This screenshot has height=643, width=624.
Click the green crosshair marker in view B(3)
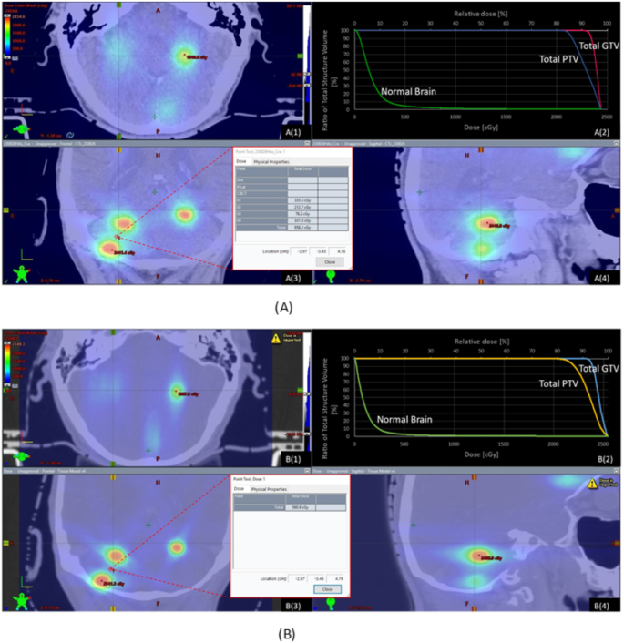tap(148, 525)
